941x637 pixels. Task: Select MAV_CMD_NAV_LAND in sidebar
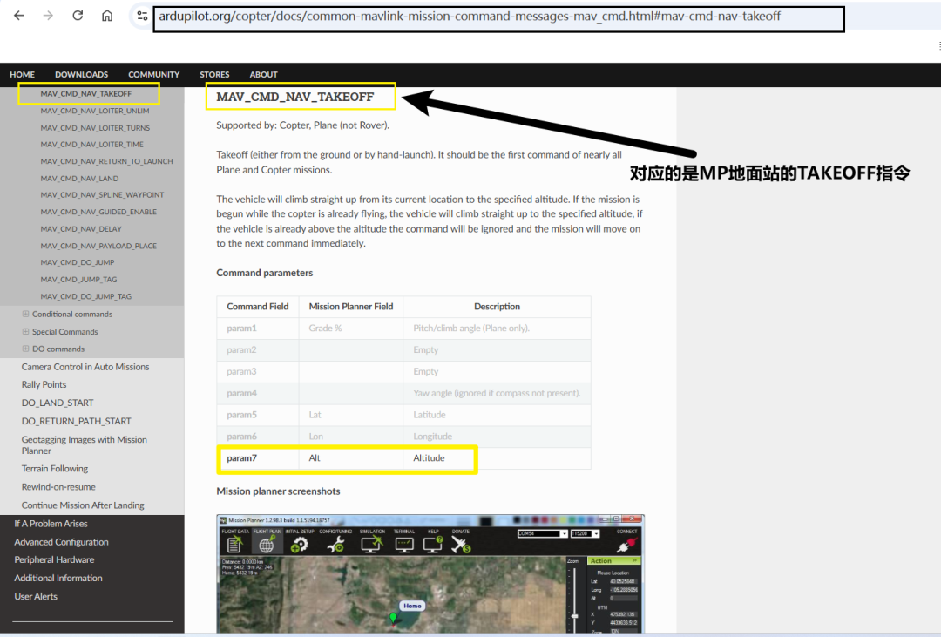tap(79, 179)
